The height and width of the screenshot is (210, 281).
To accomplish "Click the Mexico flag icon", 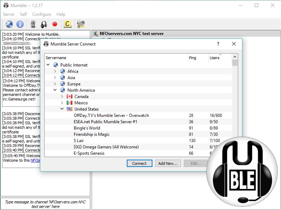I will point(70,103).
